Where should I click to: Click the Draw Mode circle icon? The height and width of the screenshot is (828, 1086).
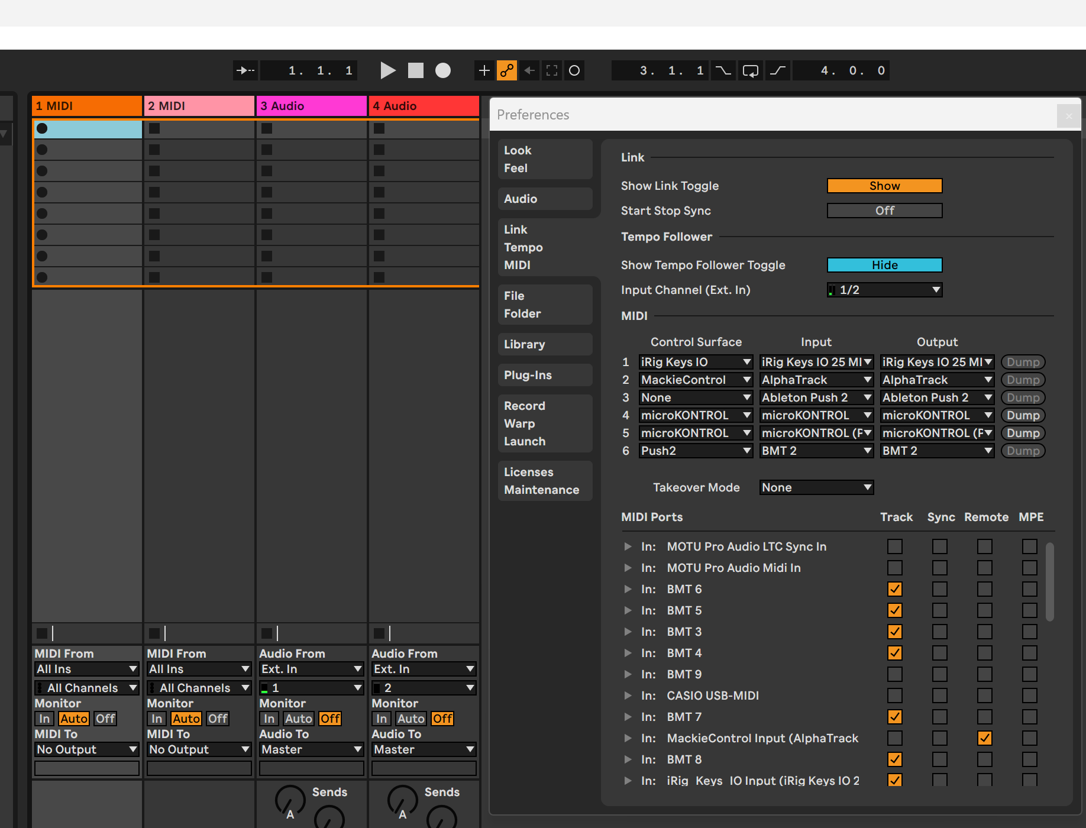(574, 70)
